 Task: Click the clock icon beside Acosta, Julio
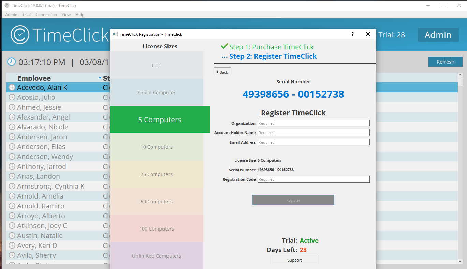pyautogui.click(x=12, y=97)
